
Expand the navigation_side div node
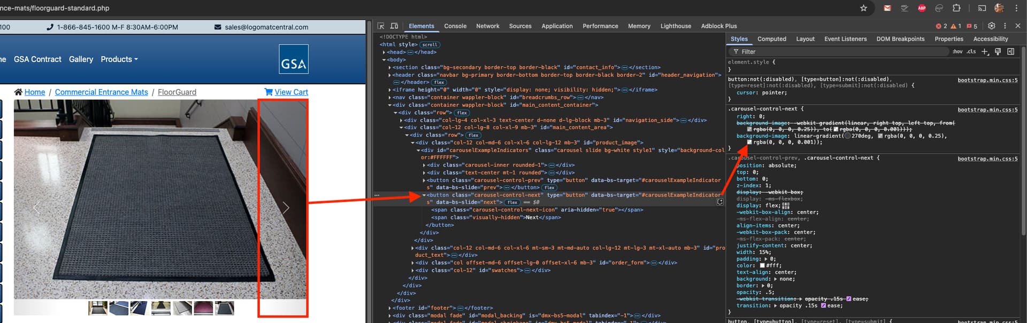click(401, 120)
